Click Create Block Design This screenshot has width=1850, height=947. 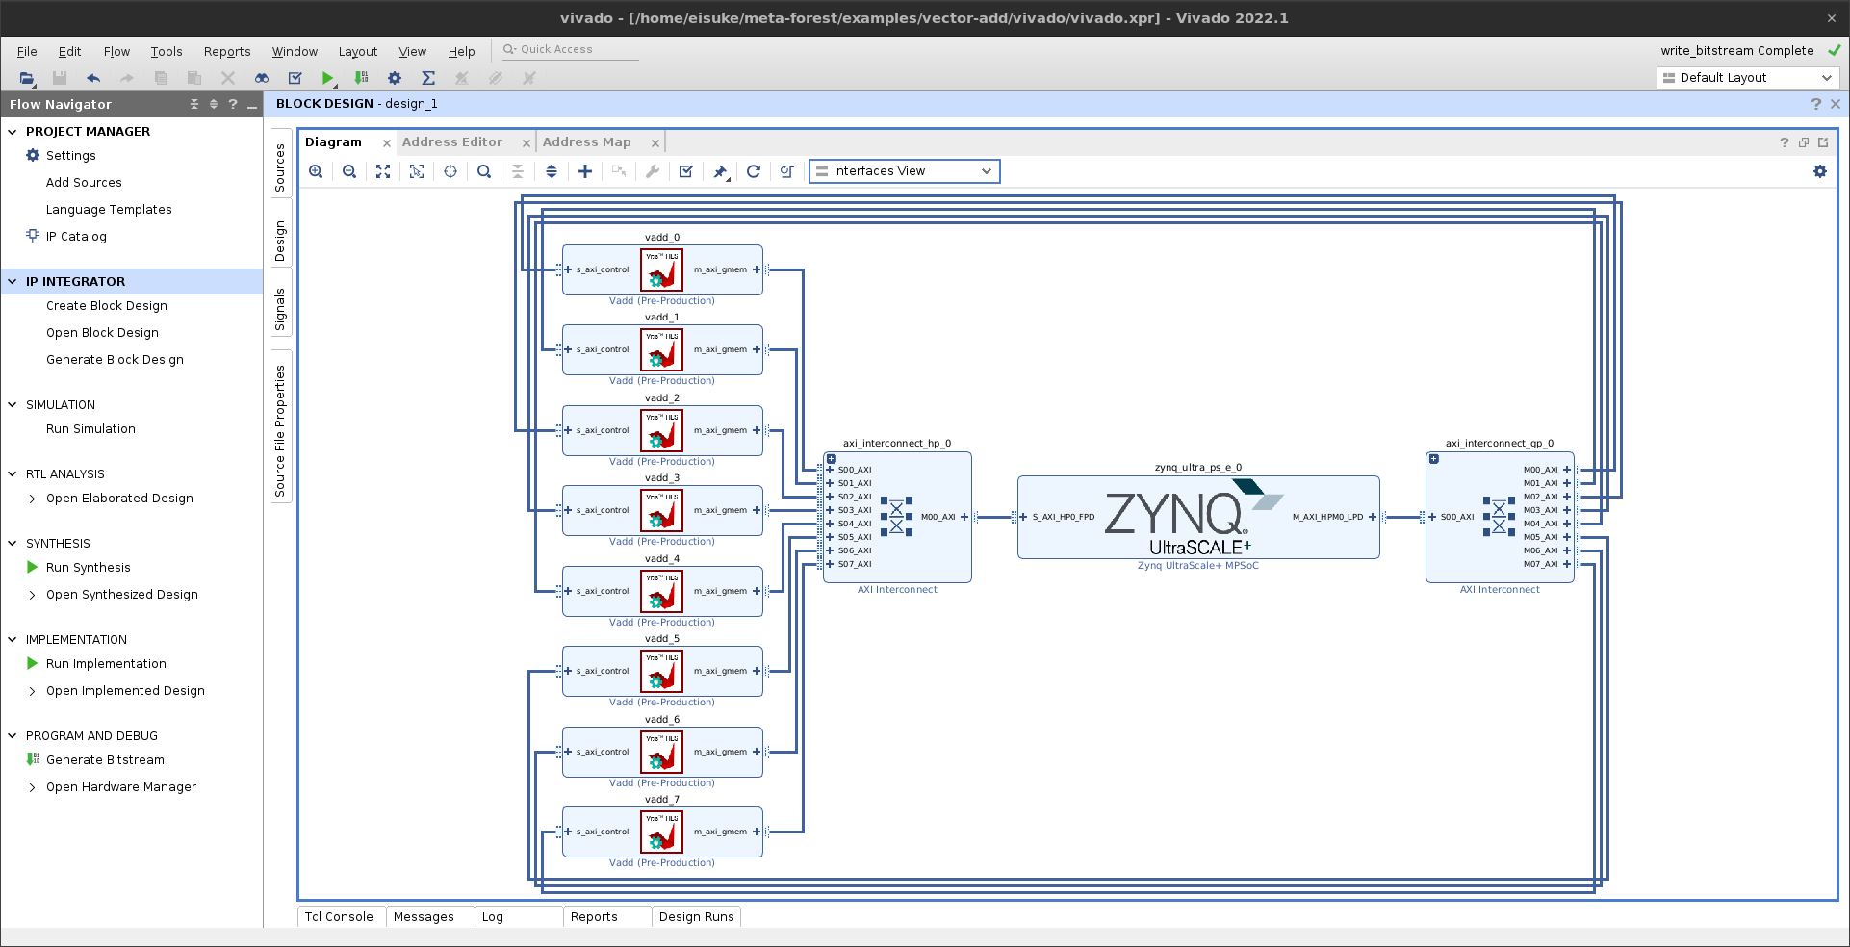107,306
